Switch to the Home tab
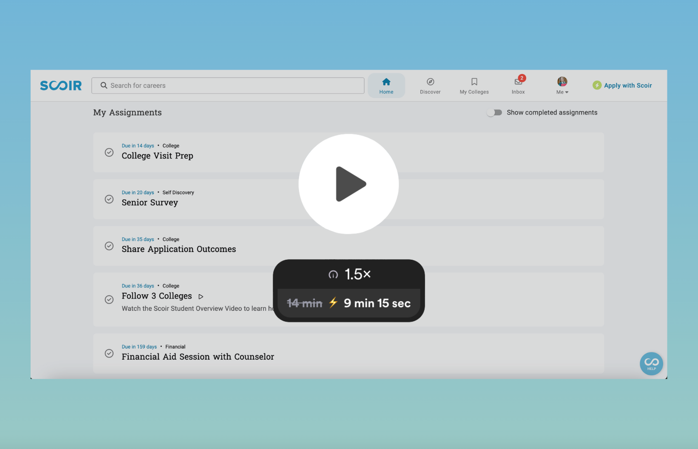 point(386,85)
